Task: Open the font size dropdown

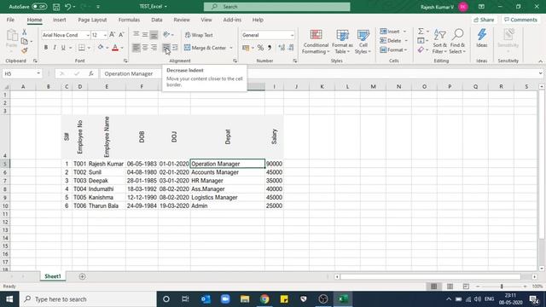Action: click(105, 35)
